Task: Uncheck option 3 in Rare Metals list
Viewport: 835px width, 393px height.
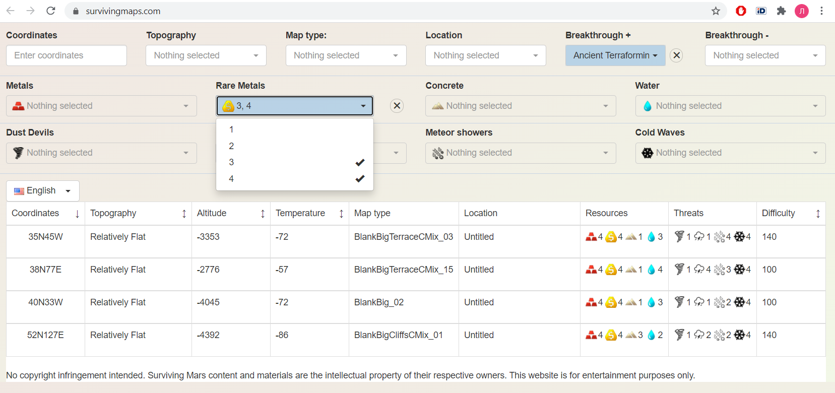Action: pos(294,162)
